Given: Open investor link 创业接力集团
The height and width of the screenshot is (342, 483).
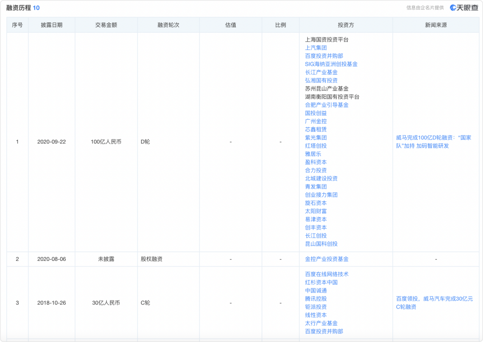Looking at the screenshot, I should coord(321,195).
